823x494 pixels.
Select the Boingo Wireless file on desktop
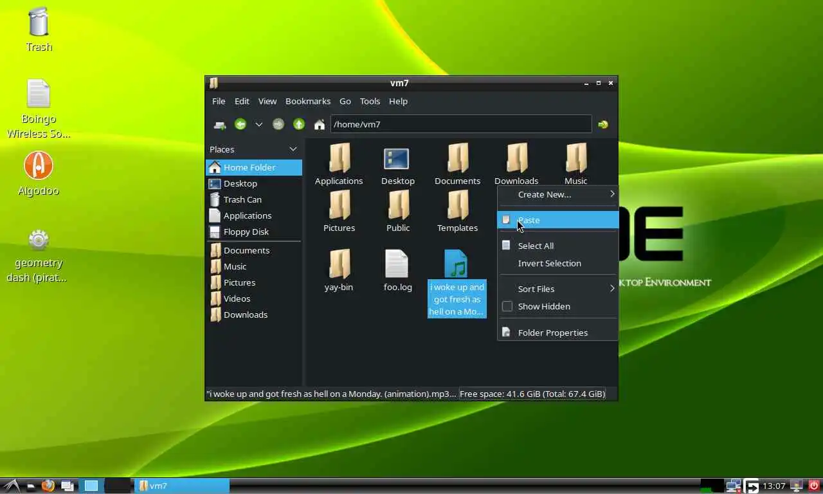tap(39, 109)
